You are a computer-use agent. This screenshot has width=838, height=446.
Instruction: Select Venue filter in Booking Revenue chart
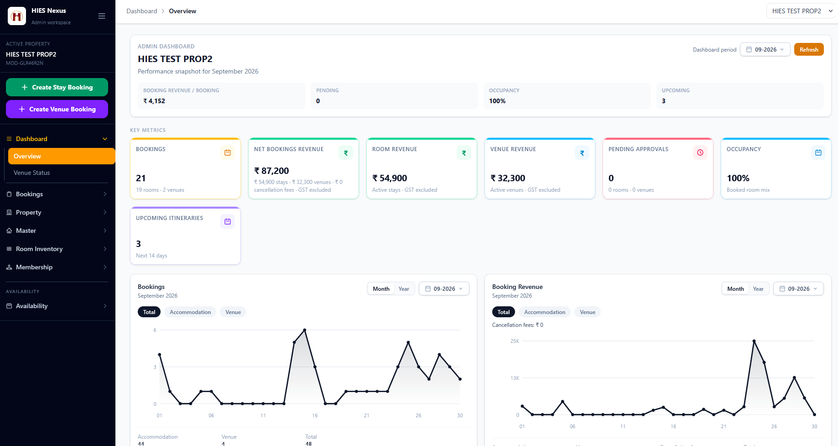(588, 312)
